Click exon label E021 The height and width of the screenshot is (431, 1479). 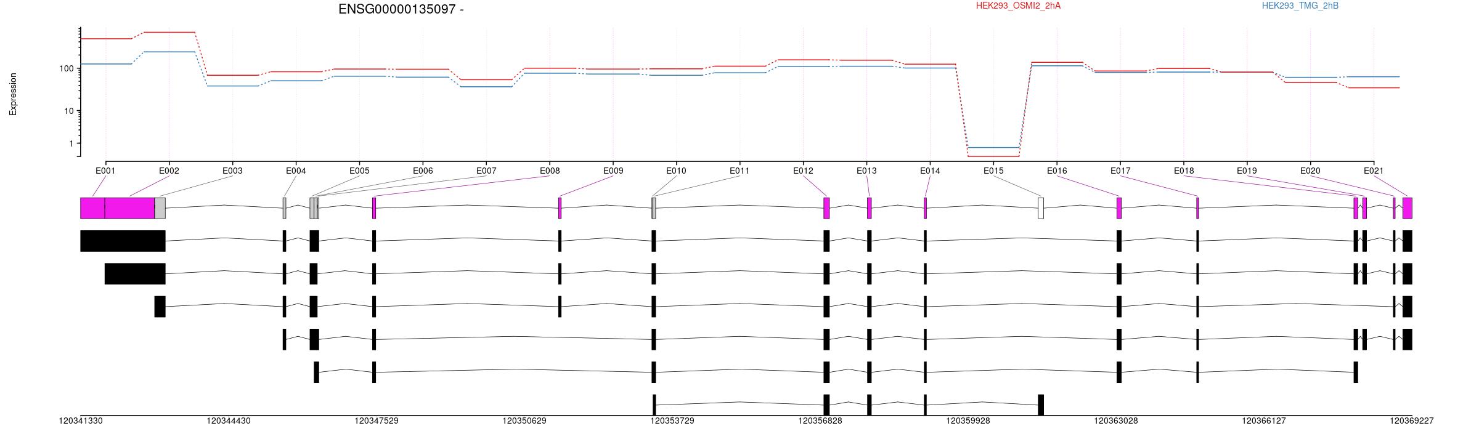click(x=1374, y=171)
